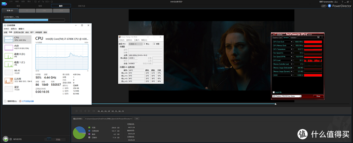Click the volume speaker icon
353x143 pixels.
pos(93,111)
